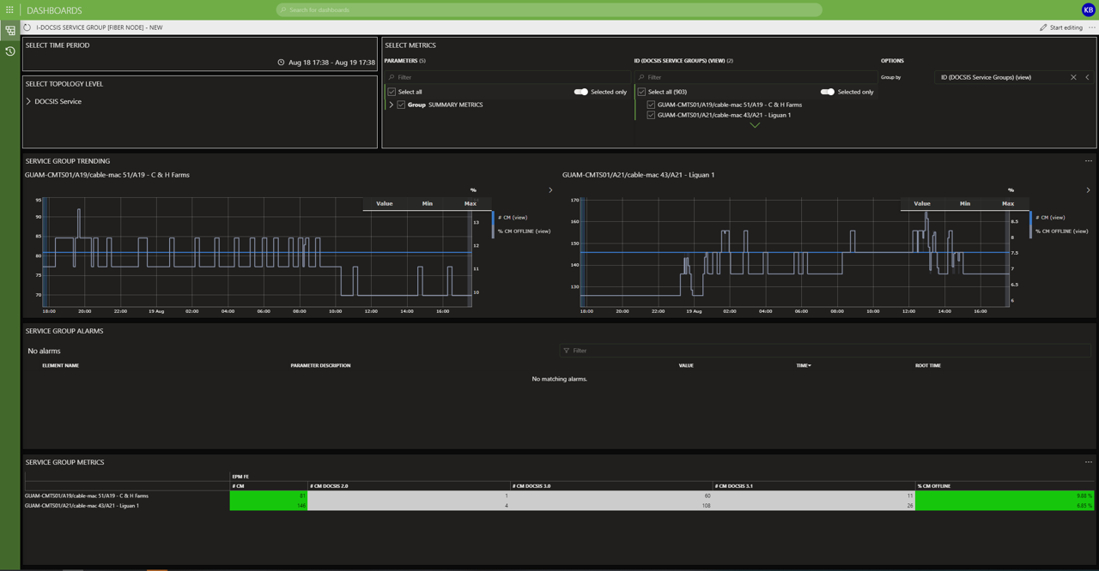Image resolution: width=1099 pixels, height=571 pixels.
Task: Click the clock icon in time period
Action: pyautogui.click(x=281, y=62)
